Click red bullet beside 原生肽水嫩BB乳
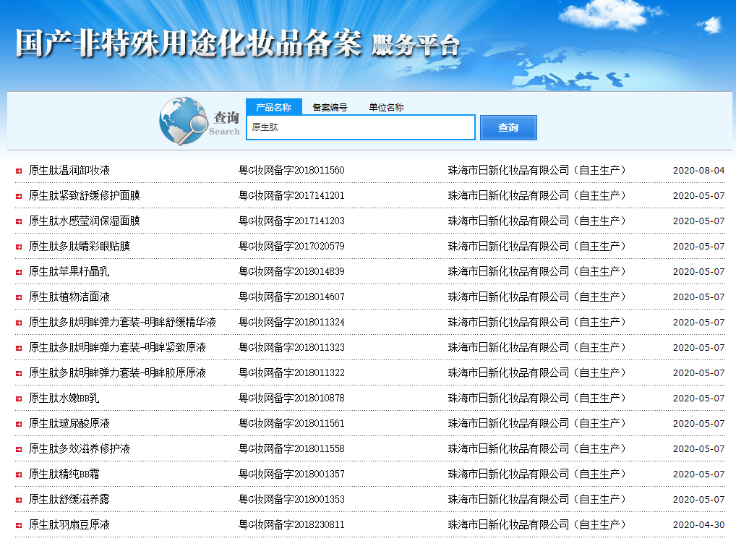Screen dimensions: 736x541 (19, 399)
